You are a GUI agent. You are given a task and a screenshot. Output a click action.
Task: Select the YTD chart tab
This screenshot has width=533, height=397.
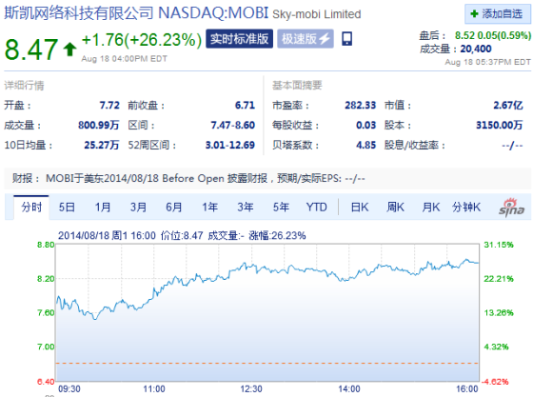click(316, 207)
